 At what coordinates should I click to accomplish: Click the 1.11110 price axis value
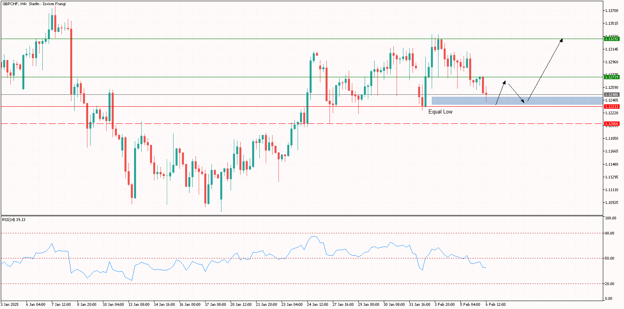tap(612, 189)
